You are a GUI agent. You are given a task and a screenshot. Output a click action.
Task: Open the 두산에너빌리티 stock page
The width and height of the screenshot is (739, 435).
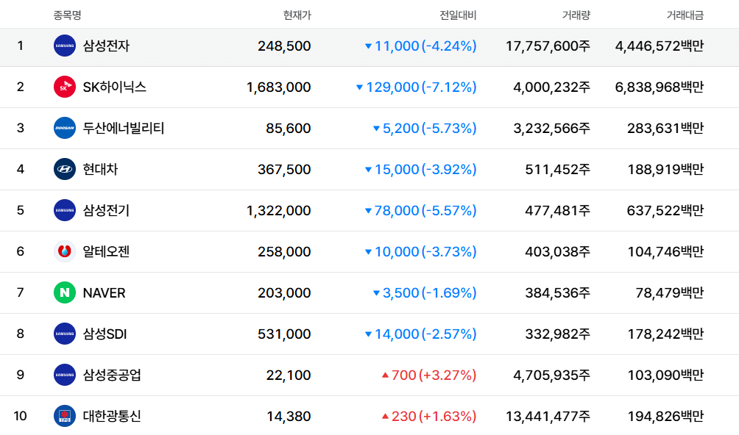pos(124,128)
